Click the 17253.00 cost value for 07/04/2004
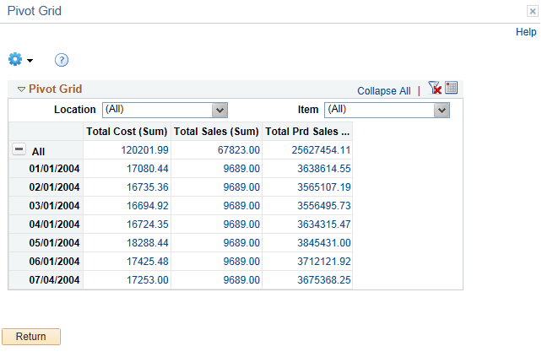Image resolution: width=542 pixels, height=357 pixels. pyautogui.click(x=148, y=280)
